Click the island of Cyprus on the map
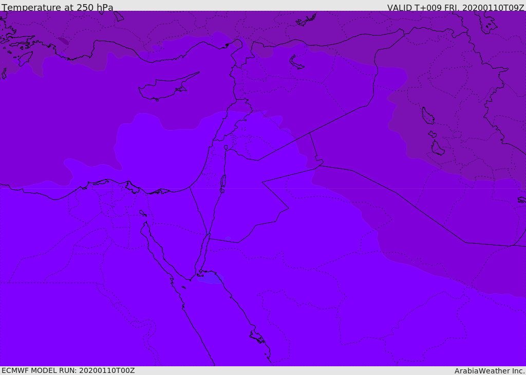Viewport: 526px width, 375px height. 165,88
